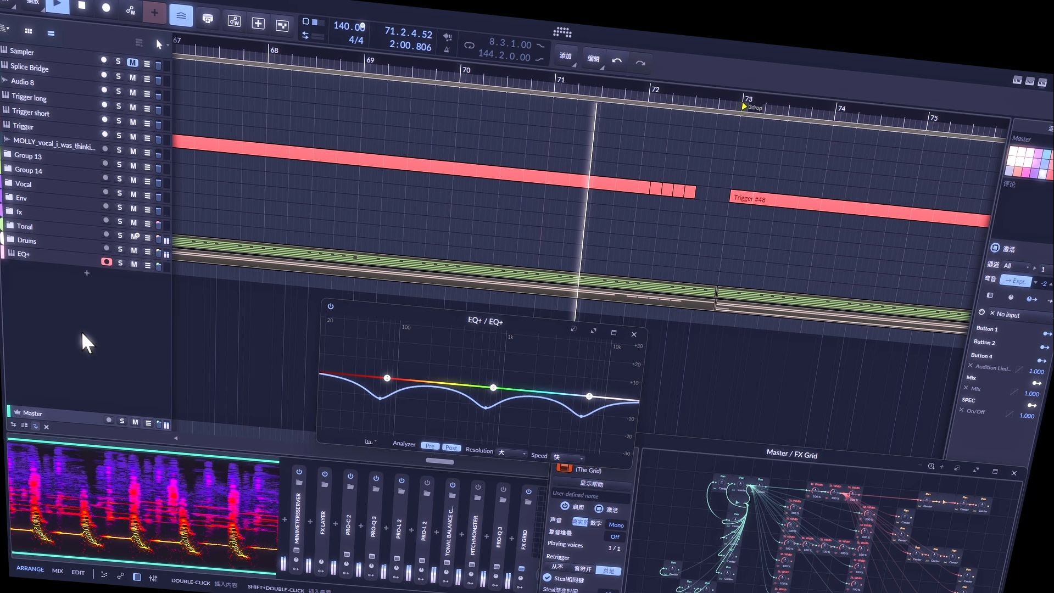Image resolution: width=1054 pixels, height=593 pixels.
Task: Click the mixer sliders icon in footer
Action: [x=153, y=578]
